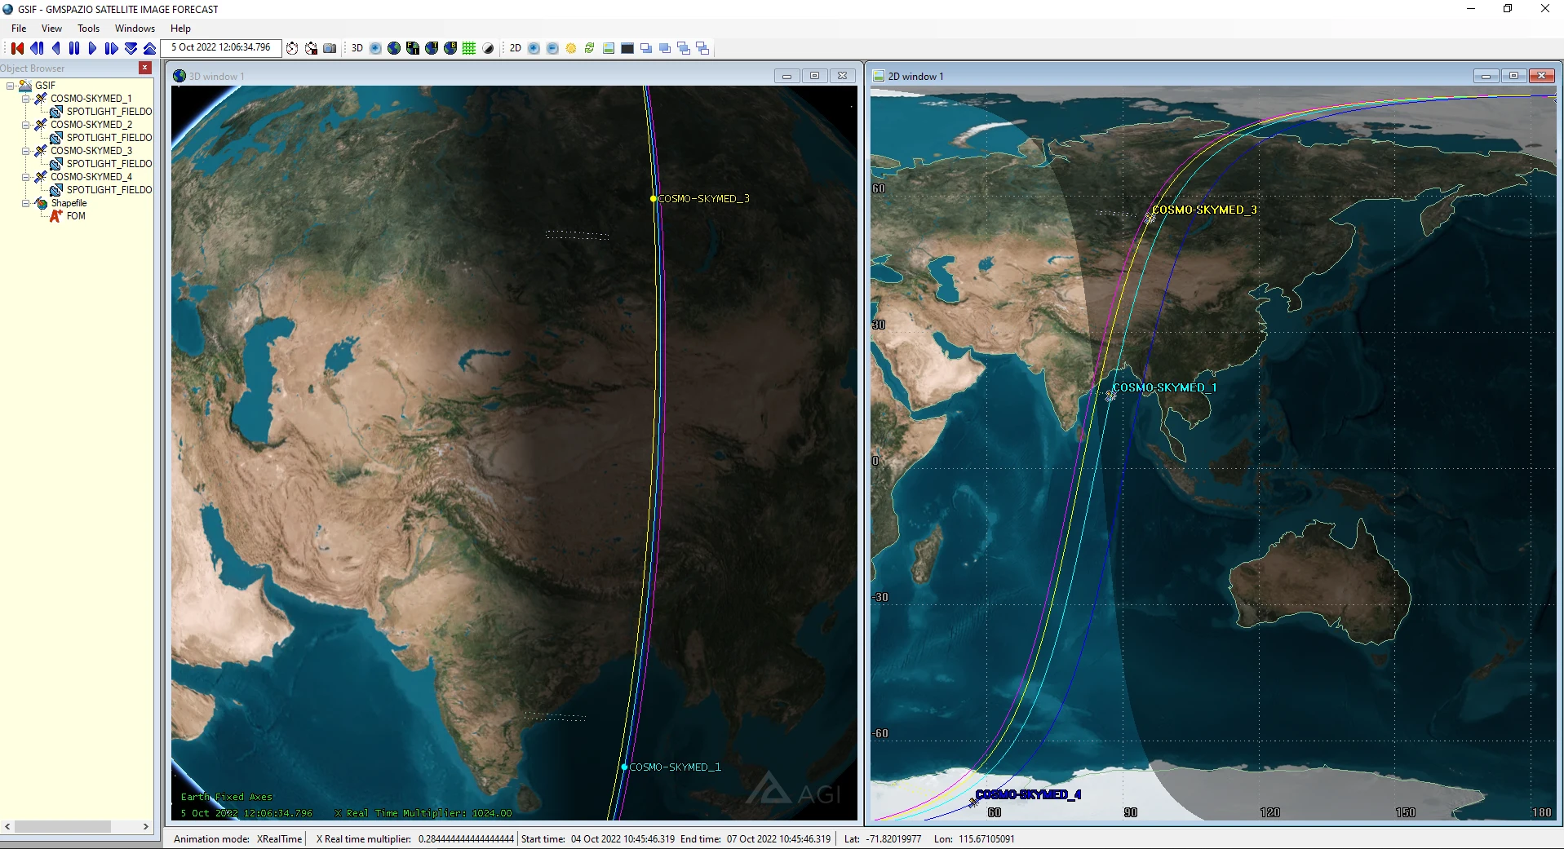Viewport: 1564px width, 849px height.
Task: Zoom in on the 2D map
Action: click(x=534, y=48)
